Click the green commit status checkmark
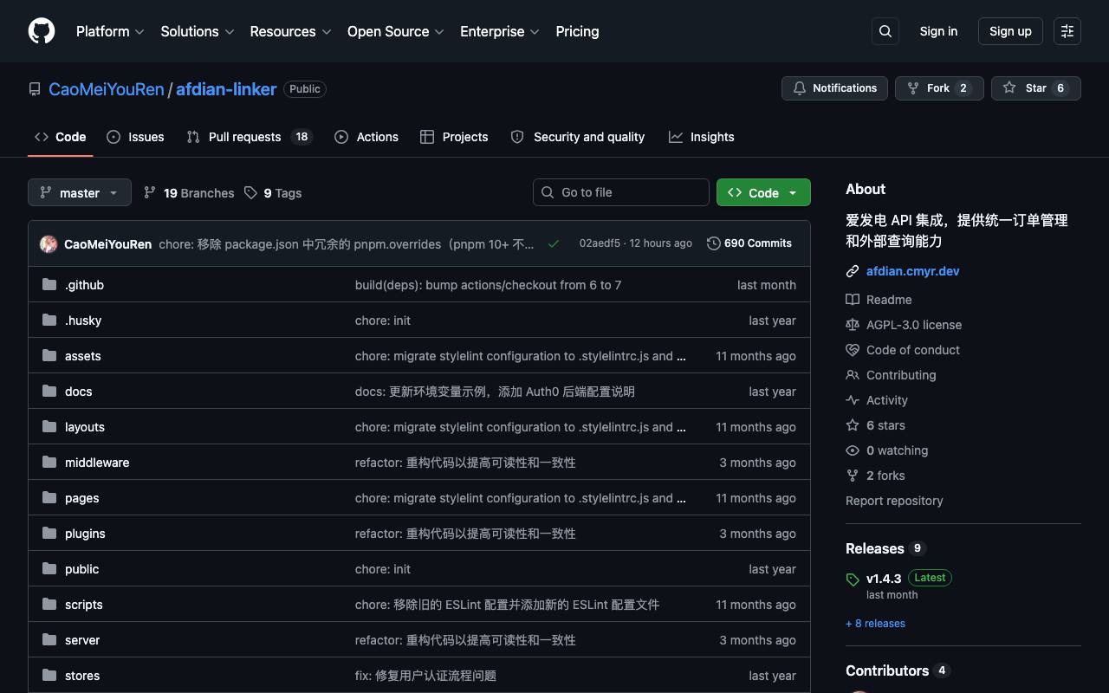 pyautogui.click(x=554, y=243)
